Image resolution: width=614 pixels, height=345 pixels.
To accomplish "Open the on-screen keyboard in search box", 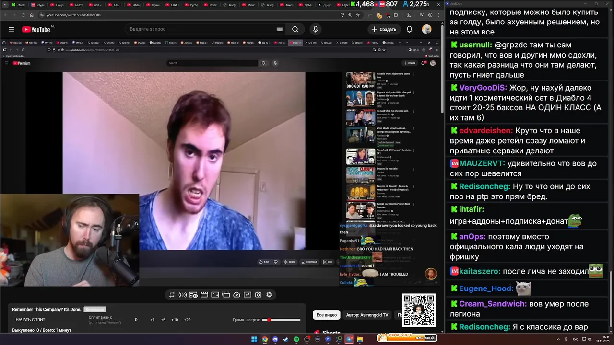I will click(x=280, y=29).
